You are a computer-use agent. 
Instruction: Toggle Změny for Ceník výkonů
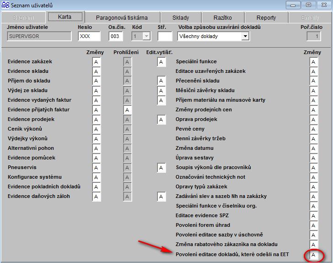pos(97,129)
